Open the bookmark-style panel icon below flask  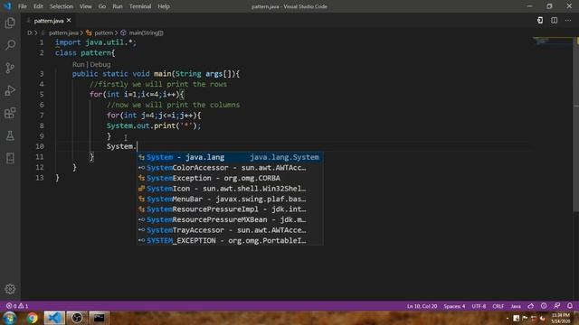[10, 158]
